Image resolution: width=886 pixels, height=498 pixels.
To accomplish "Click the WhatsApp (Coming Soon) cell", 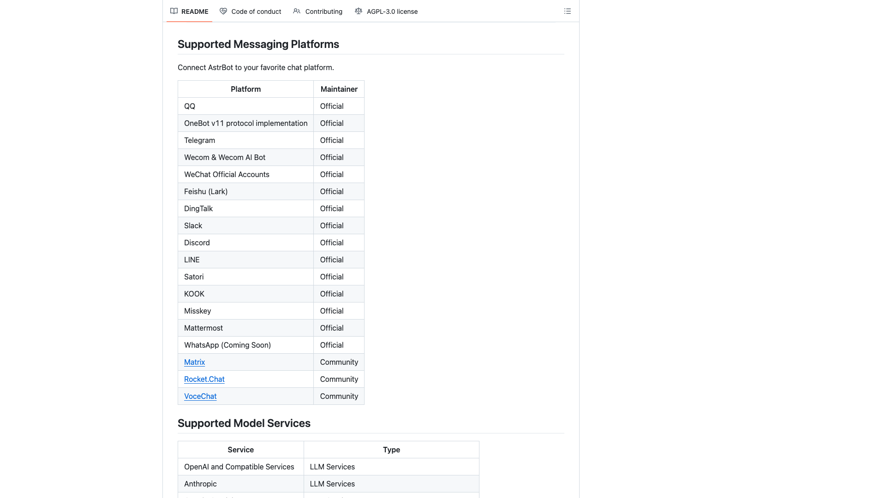I will tap(245, 345).
